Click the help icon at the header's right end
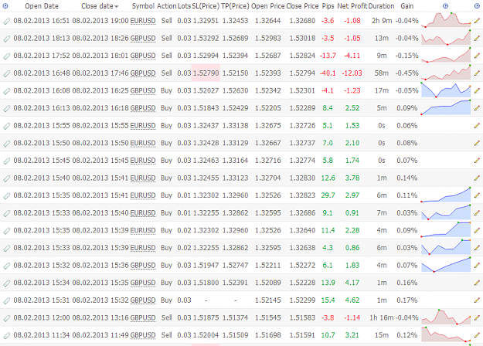Viewport: 483px width, 346px height. 477,6
